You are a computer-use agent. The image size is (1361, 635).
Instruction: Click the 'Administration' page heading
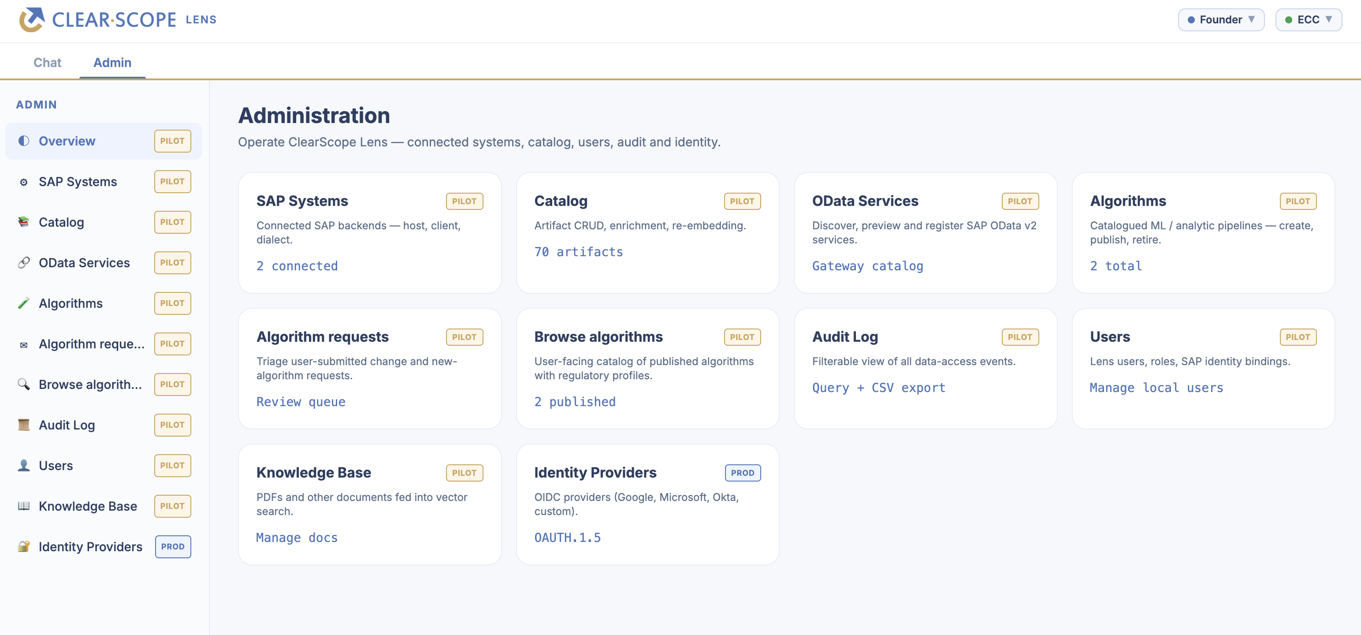click(314, 116)
